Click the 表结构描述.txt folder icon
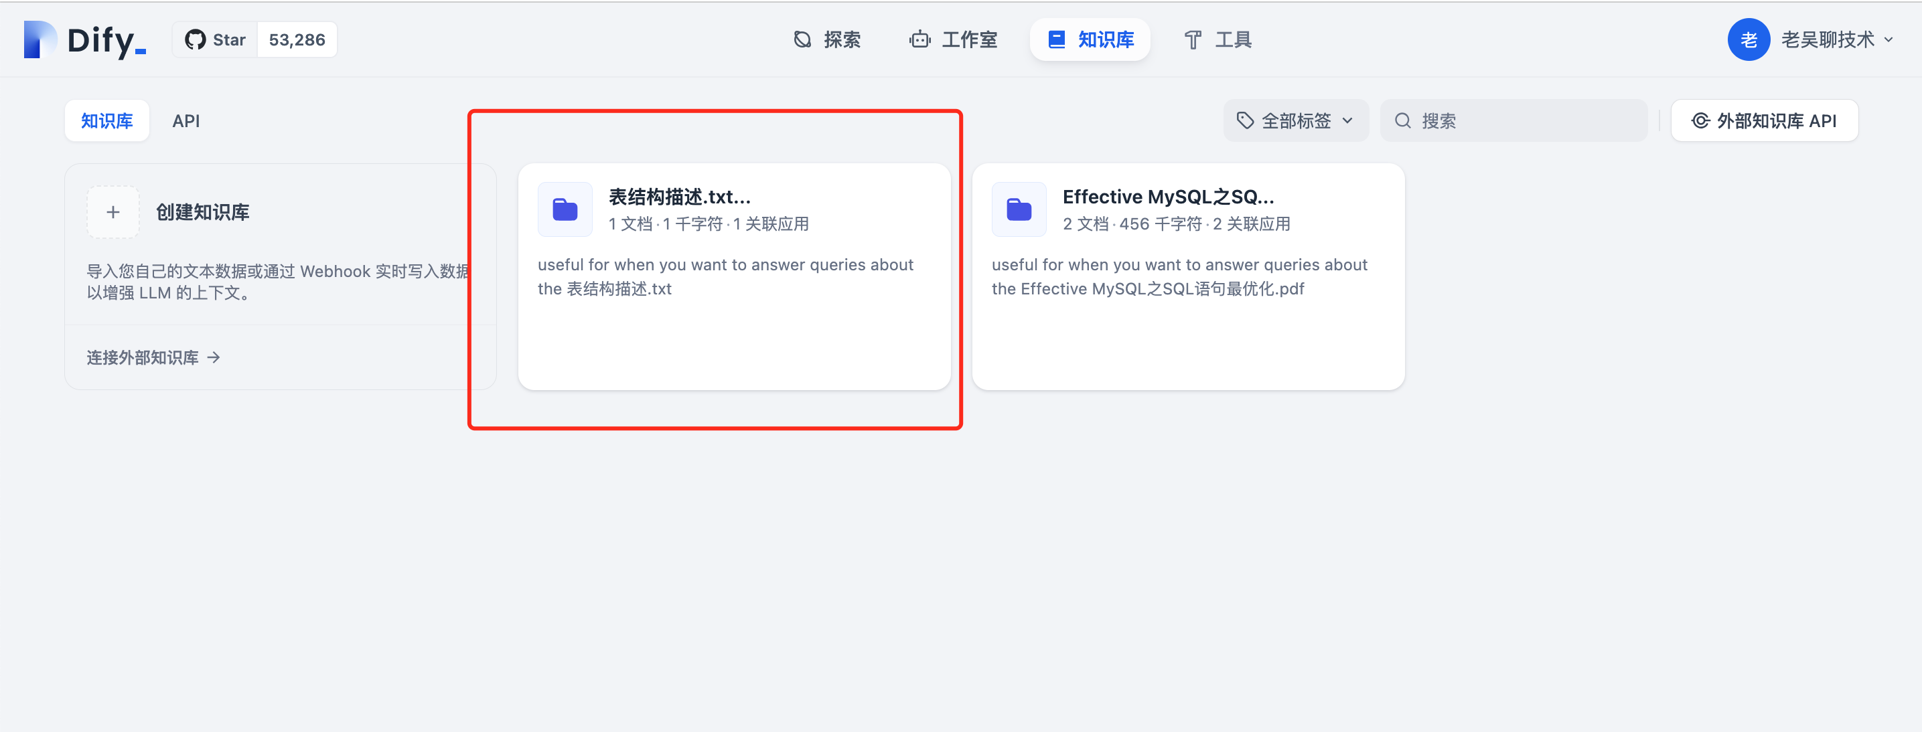1922x732 pixels. [565, 209]
